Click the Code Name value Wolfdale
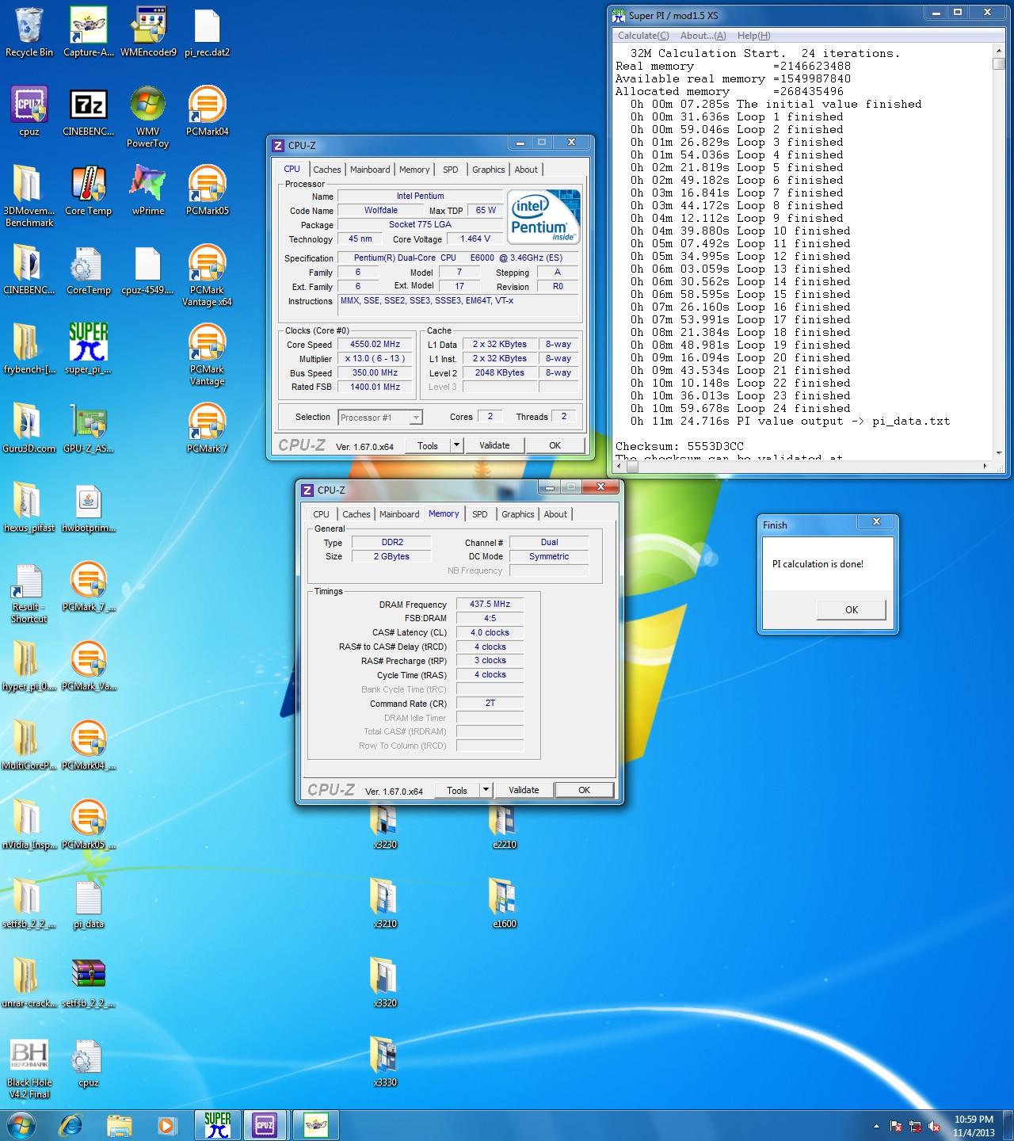The width and height of the screenshot is (1014, 1141). (381, 211)
